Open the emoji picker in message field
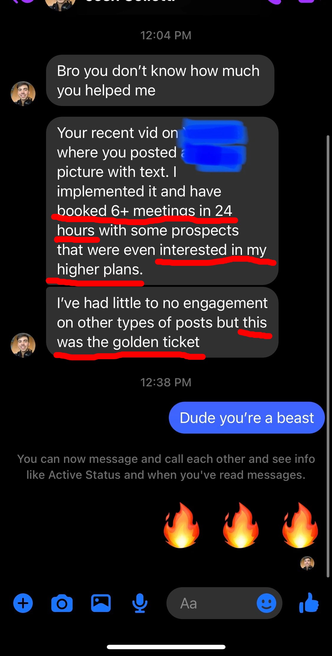332x656 pixels. 266,603
